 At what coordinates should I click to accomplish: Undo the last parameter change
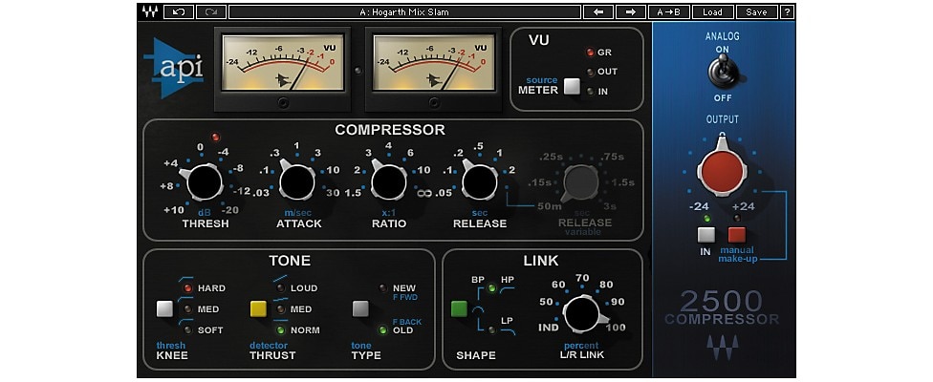tap(179, 11)
